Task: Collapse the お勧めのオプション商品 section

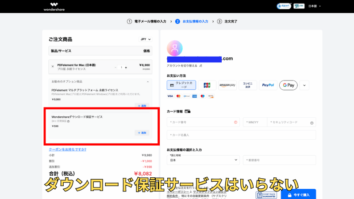Action: click(x=148, y=82)
